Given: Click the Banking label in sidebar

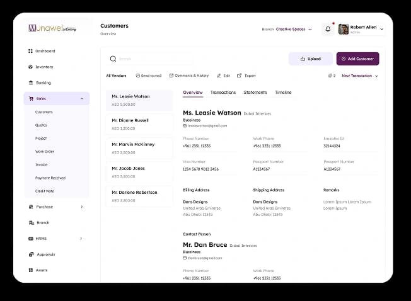Looking at the screenshot, I should [43, 82].
